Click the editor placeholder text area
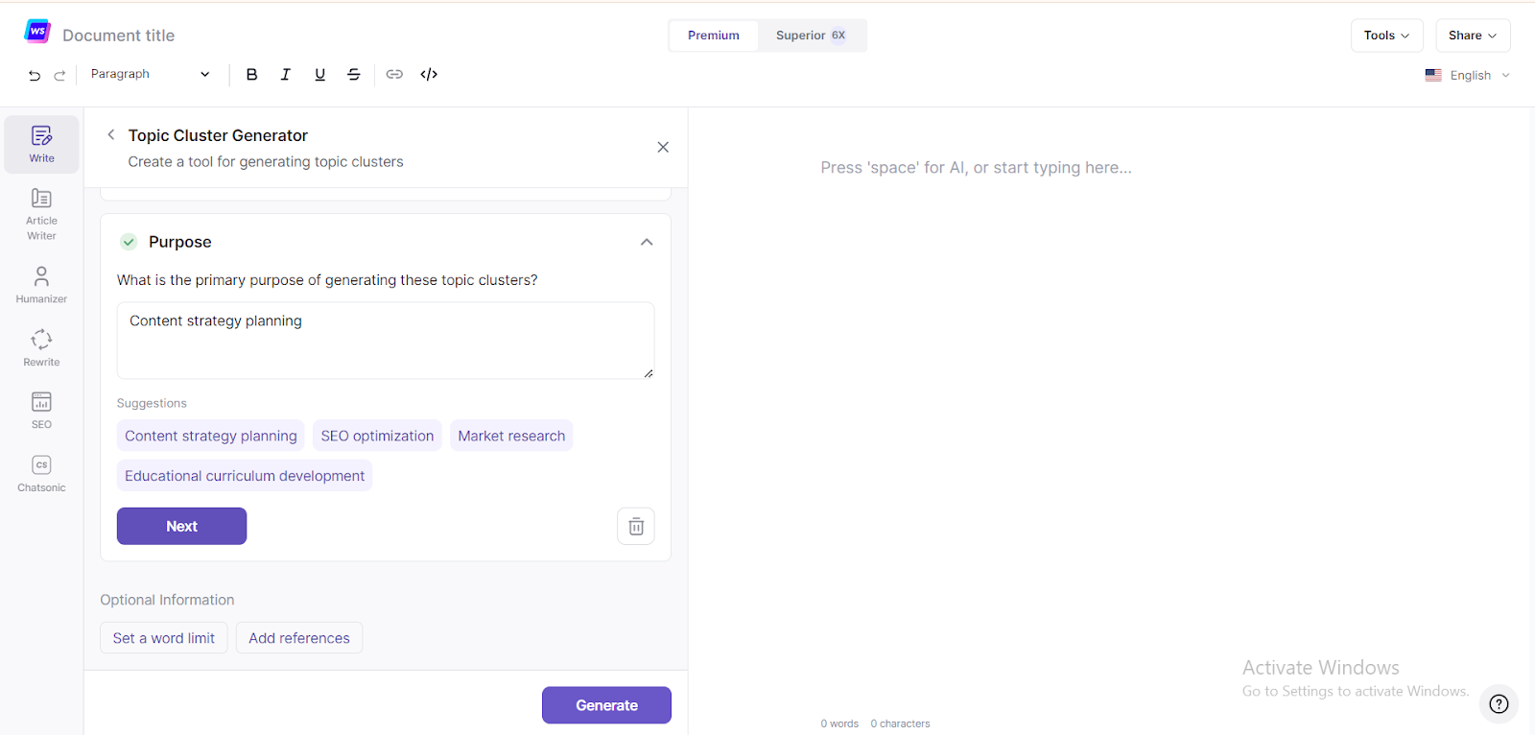The image size is (1535, 735). (976, 168)
